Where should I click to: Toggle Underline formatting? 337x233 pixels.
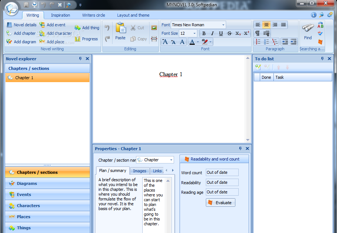tap(221, 33)
